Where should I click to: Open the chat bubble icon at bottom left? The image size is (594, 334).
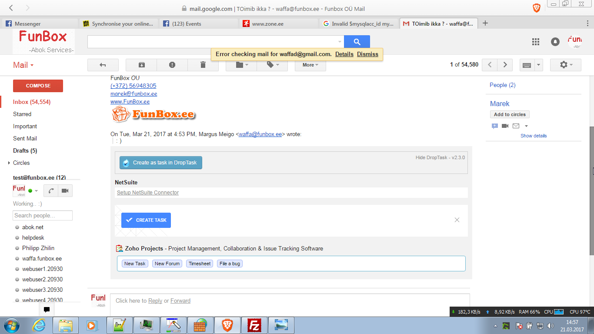click(x=47, y=310)
